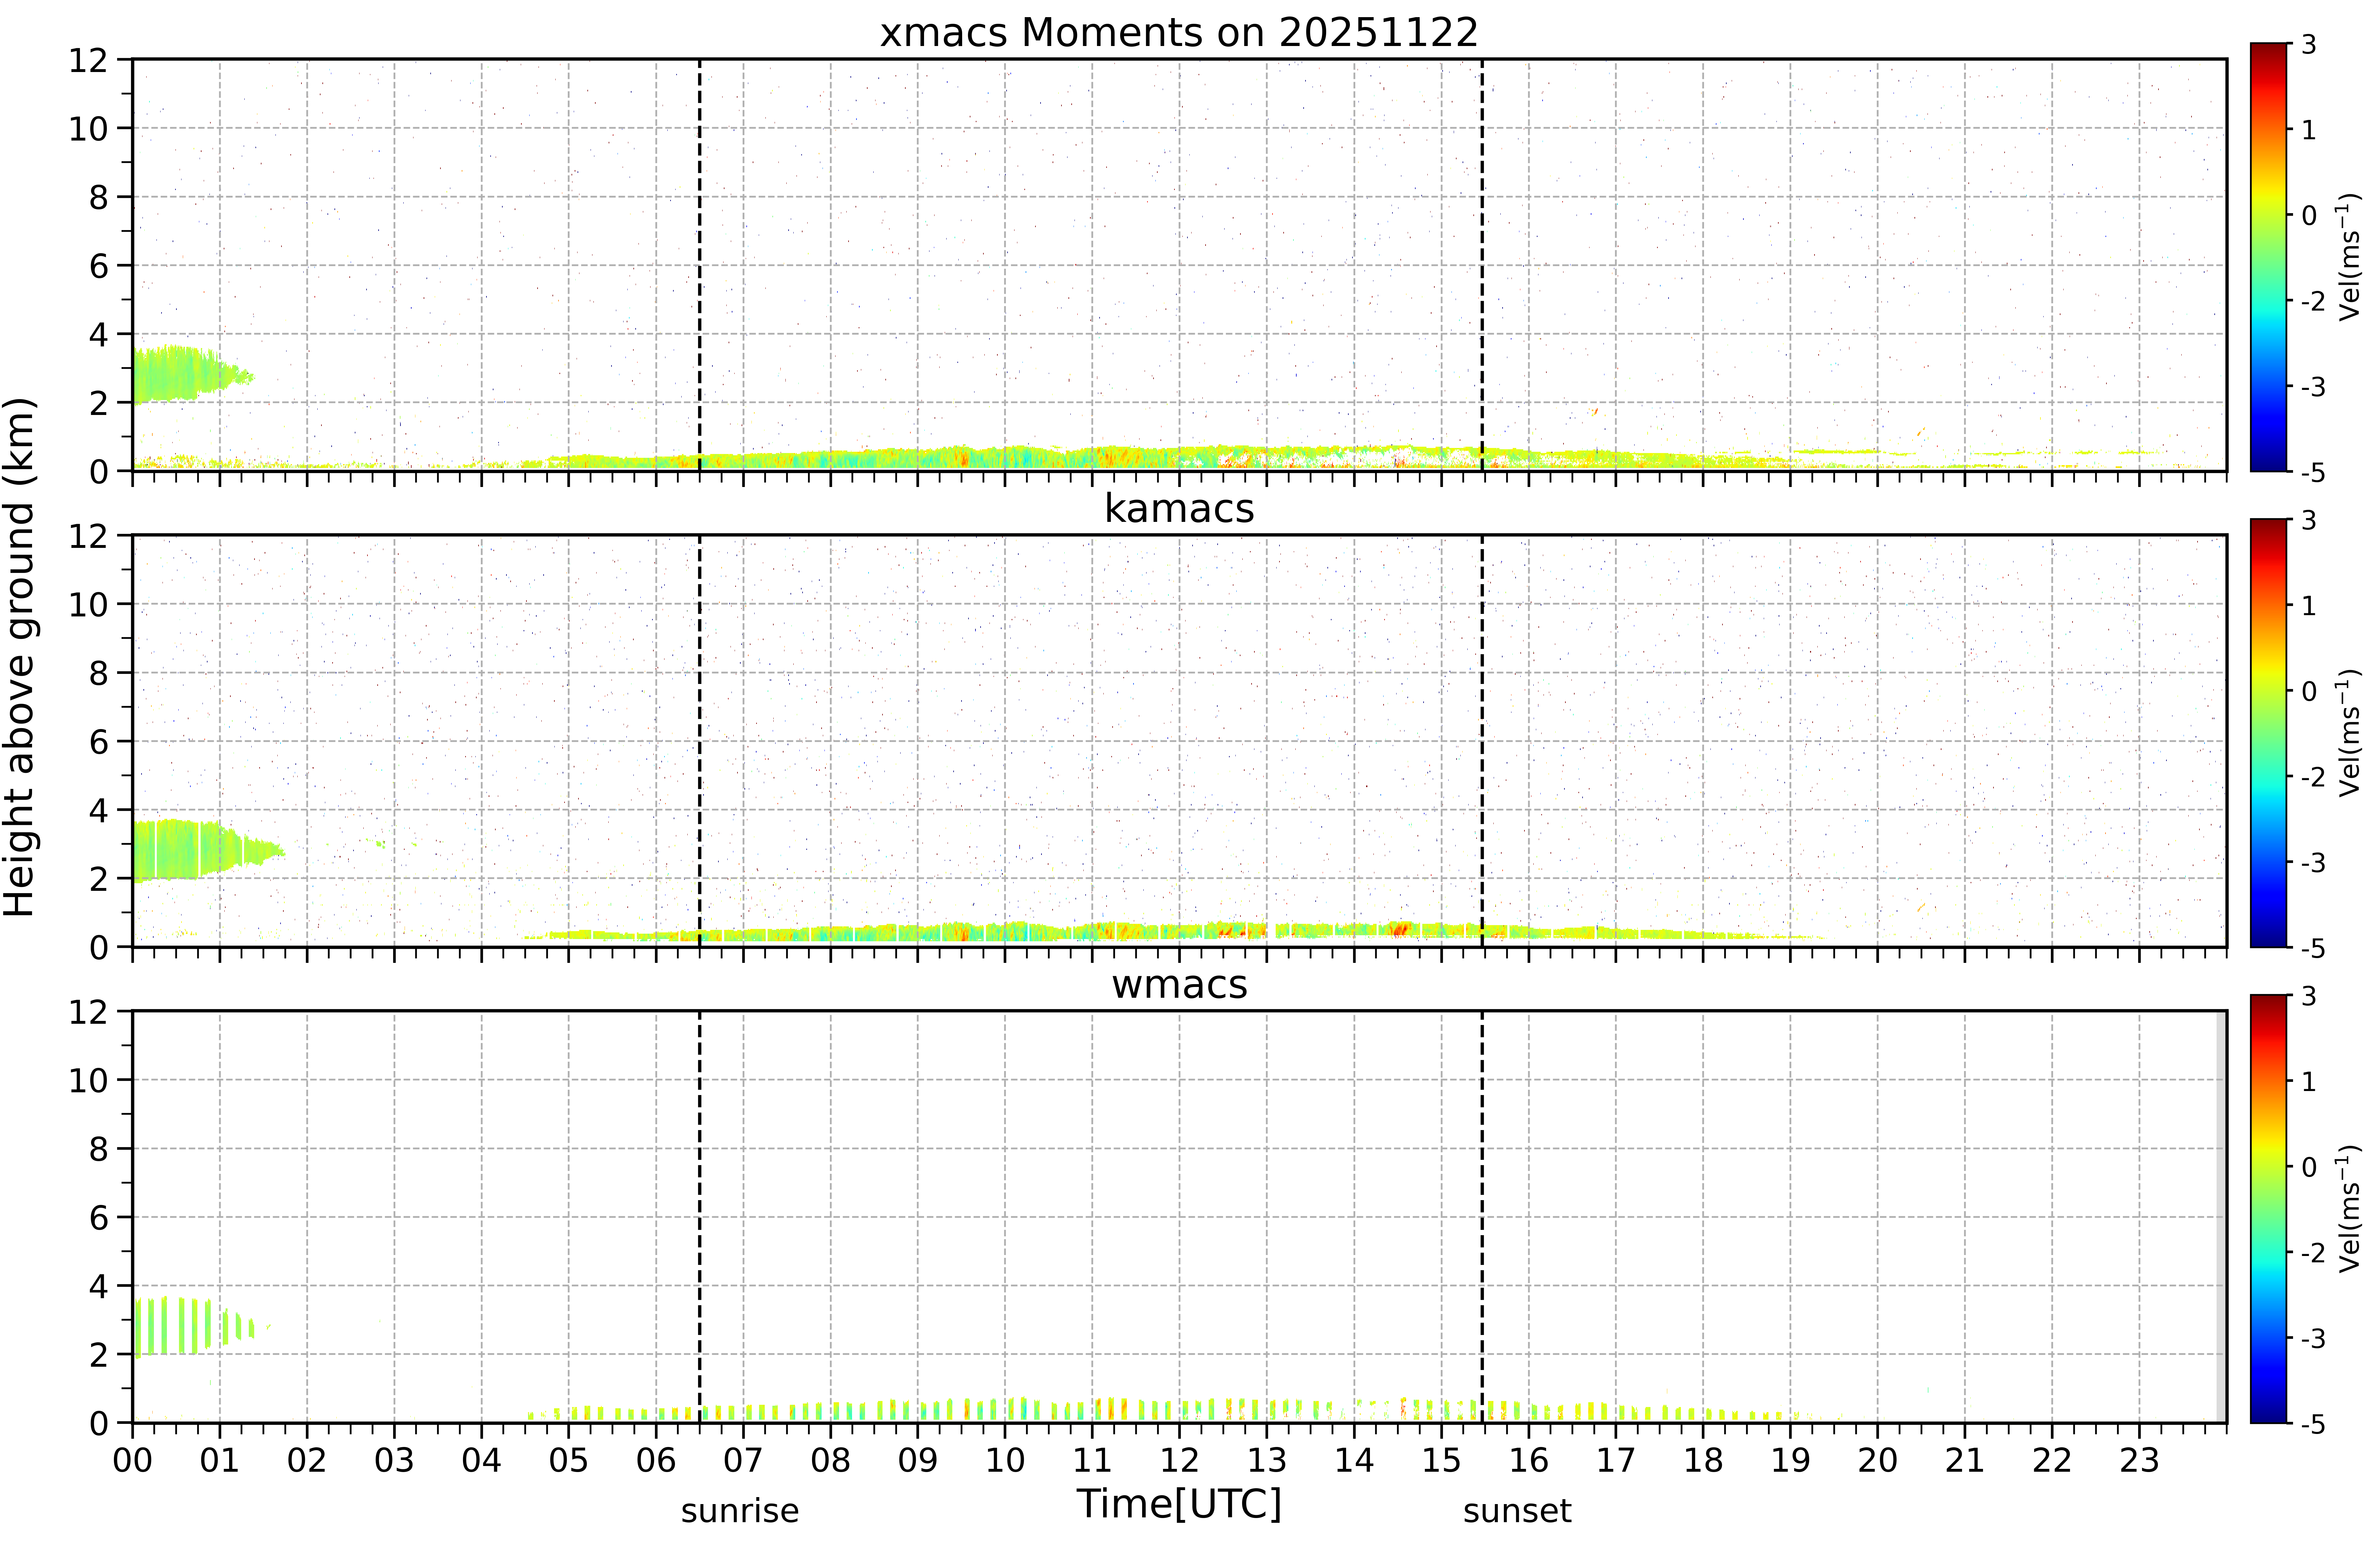Click the '21' time tick label
Image resolution: width=2380 pixels, height=1545 pixels.
[x=1965, y=1461]
